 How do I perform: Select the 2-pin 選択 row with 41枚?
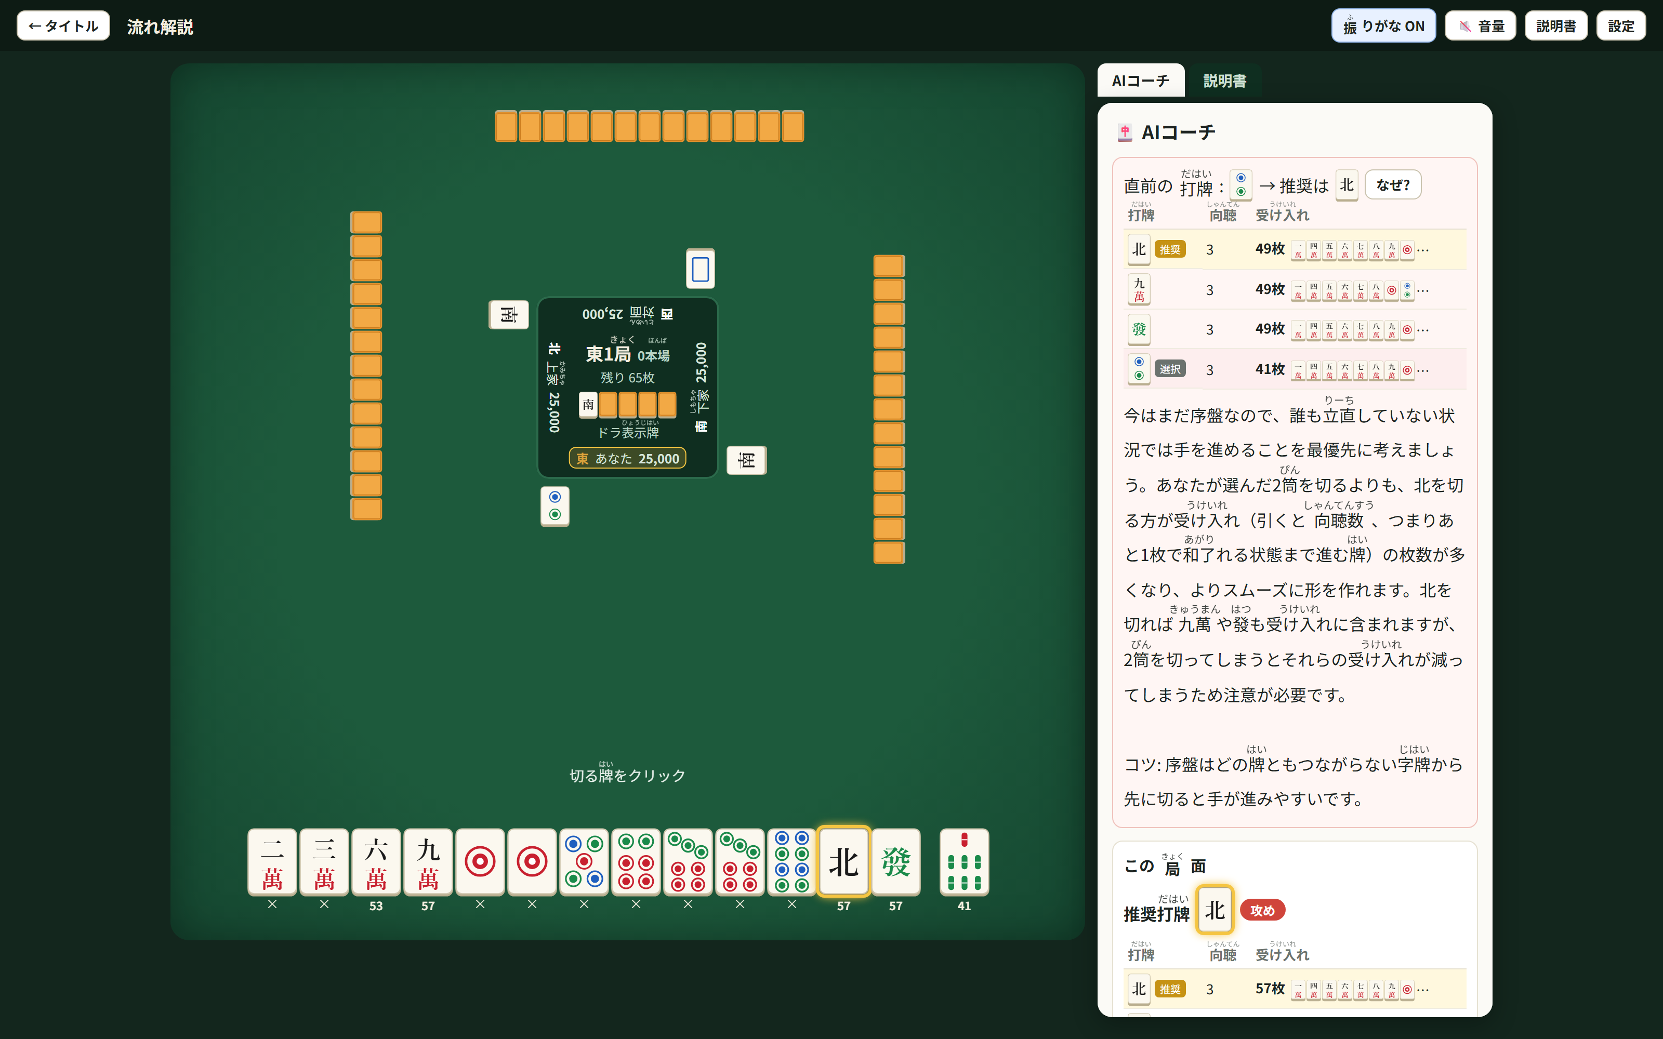(1295, 369)
